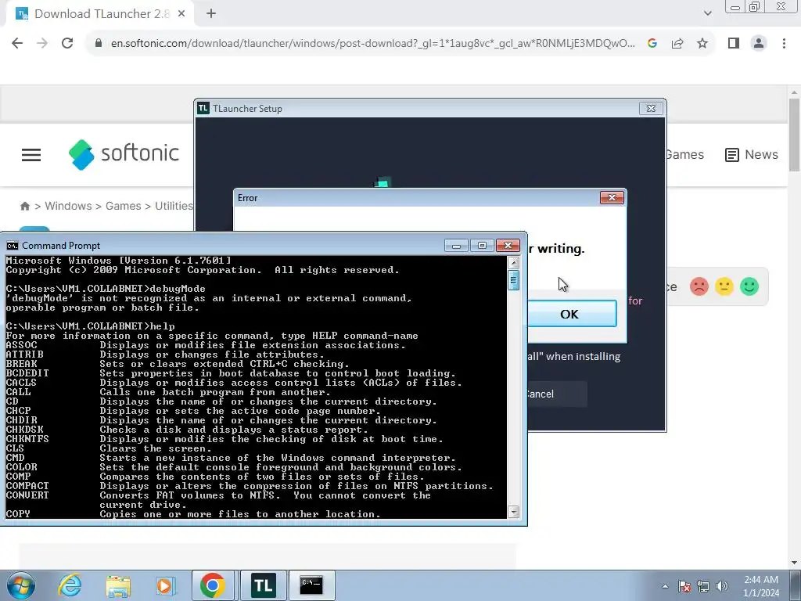Share this page via share icon

677,44
